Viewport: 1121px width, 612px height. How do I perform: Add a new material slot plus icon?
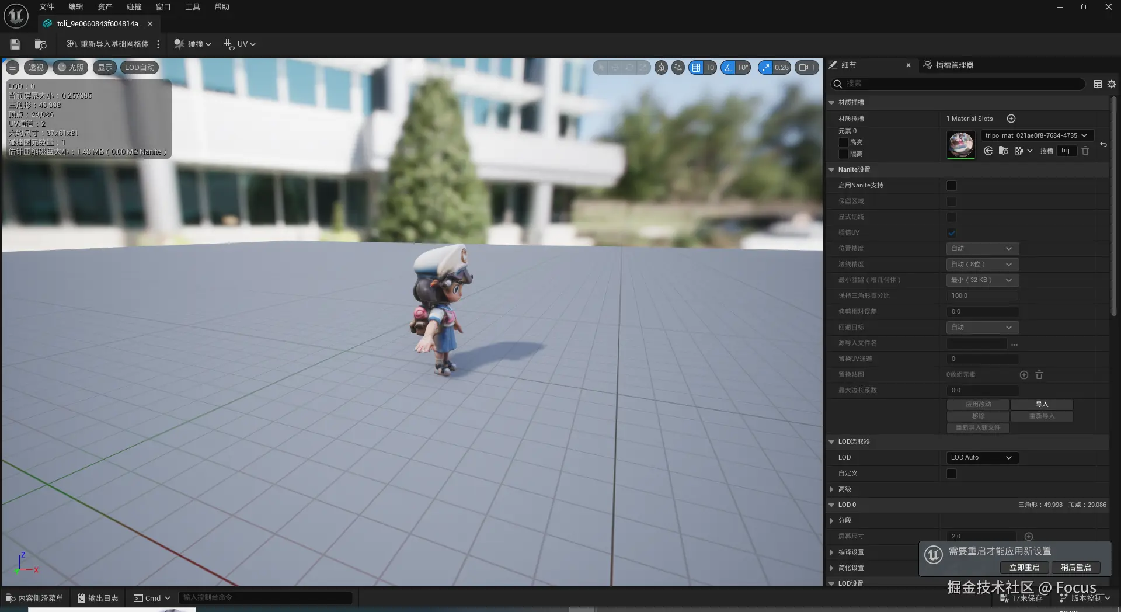point(1011,119)
